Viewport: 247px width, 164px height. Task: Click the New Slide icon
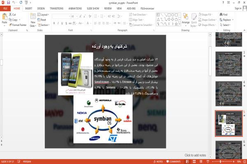tap(33, 16)
